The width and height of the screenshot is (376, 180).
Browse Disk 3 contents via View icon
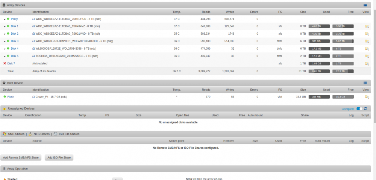pos(367,41)
